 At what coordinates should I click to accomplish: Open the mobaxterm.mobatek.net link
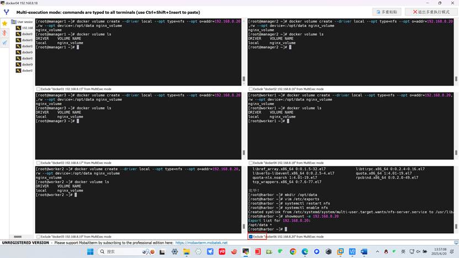click(x=202, y=243)
